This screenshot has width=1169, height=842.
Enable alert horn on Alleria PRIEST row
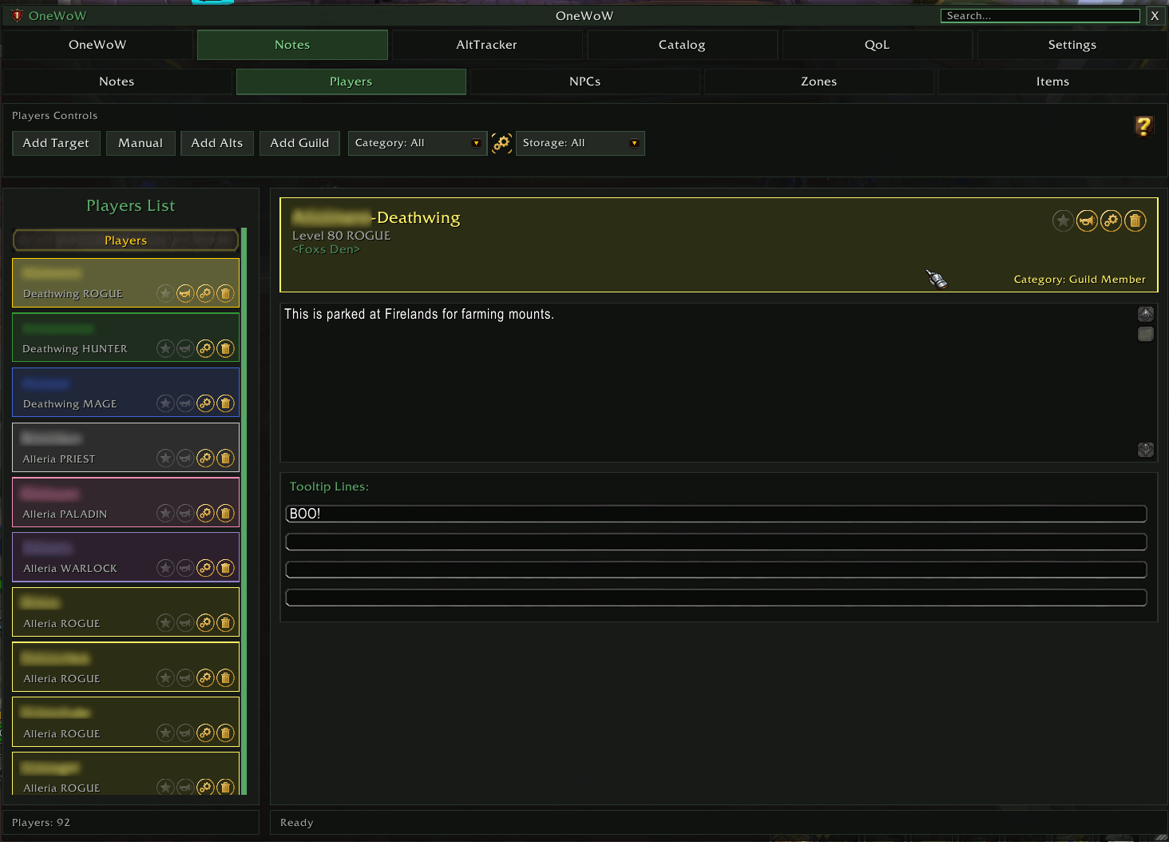pos(185,458)
